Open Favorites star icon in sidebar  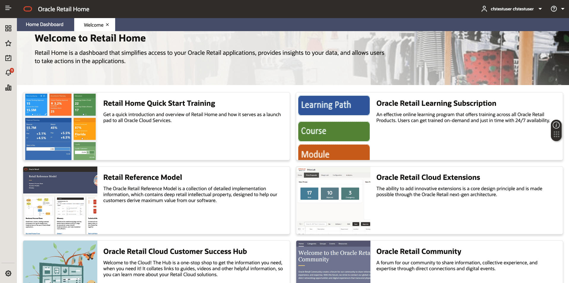[8, 43]
